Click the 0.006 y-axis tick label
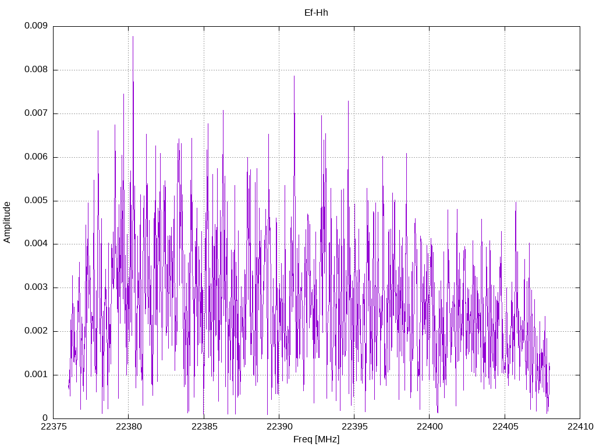 click(36, 157)
